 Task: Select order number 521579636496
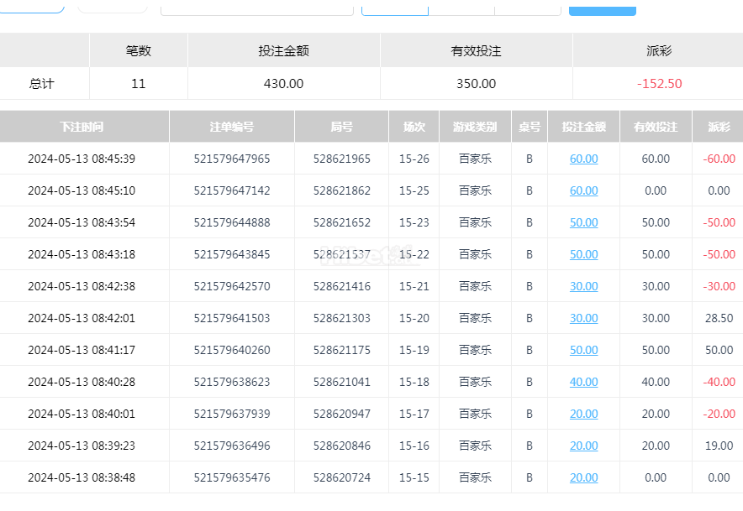click(x=232, y=446)
